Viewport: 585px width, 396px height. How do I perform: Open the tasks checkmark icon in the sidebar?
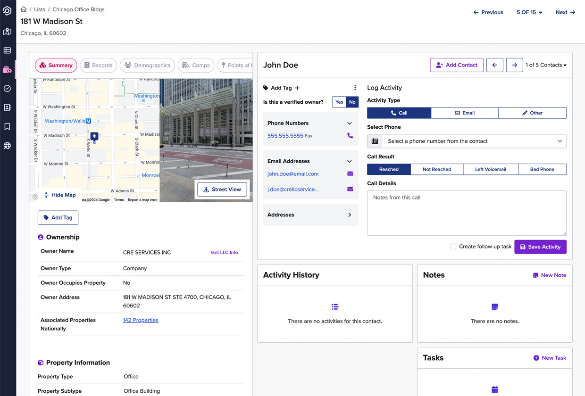click(7, 89)
